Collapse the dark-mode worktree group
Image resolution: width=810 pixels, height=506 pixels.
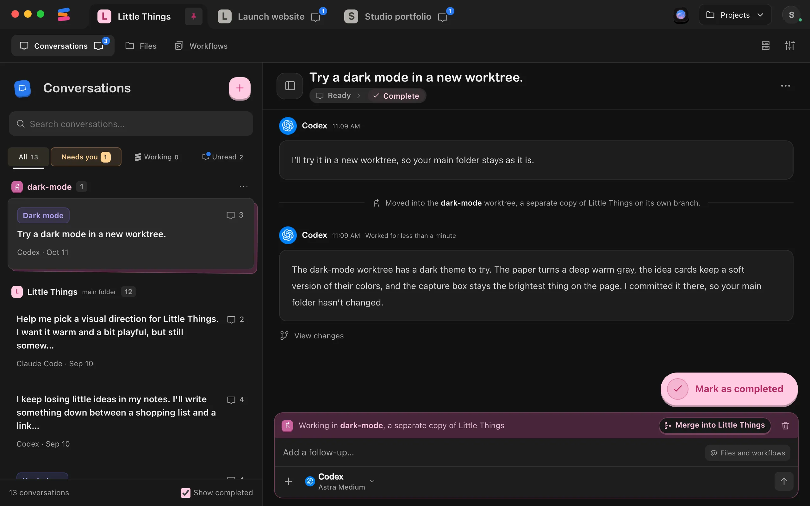(49, 187)
